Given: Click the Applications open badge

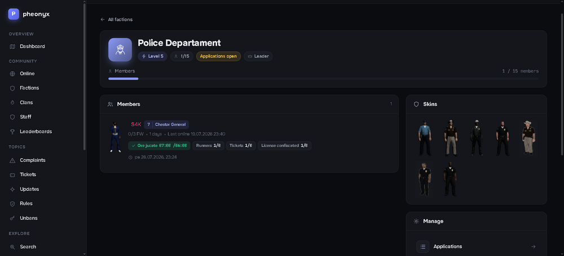Looking at the screenshot, I should [218, 56].
